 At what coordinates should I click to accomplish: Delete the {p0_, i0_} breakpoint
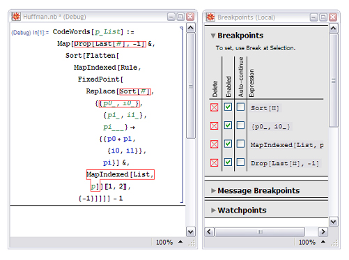[x=214, y=126]
